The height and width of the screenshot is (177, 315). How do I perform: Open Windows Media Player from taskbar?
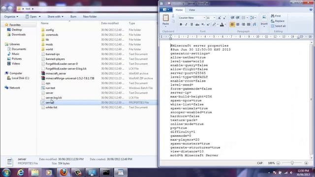[49, 173]
